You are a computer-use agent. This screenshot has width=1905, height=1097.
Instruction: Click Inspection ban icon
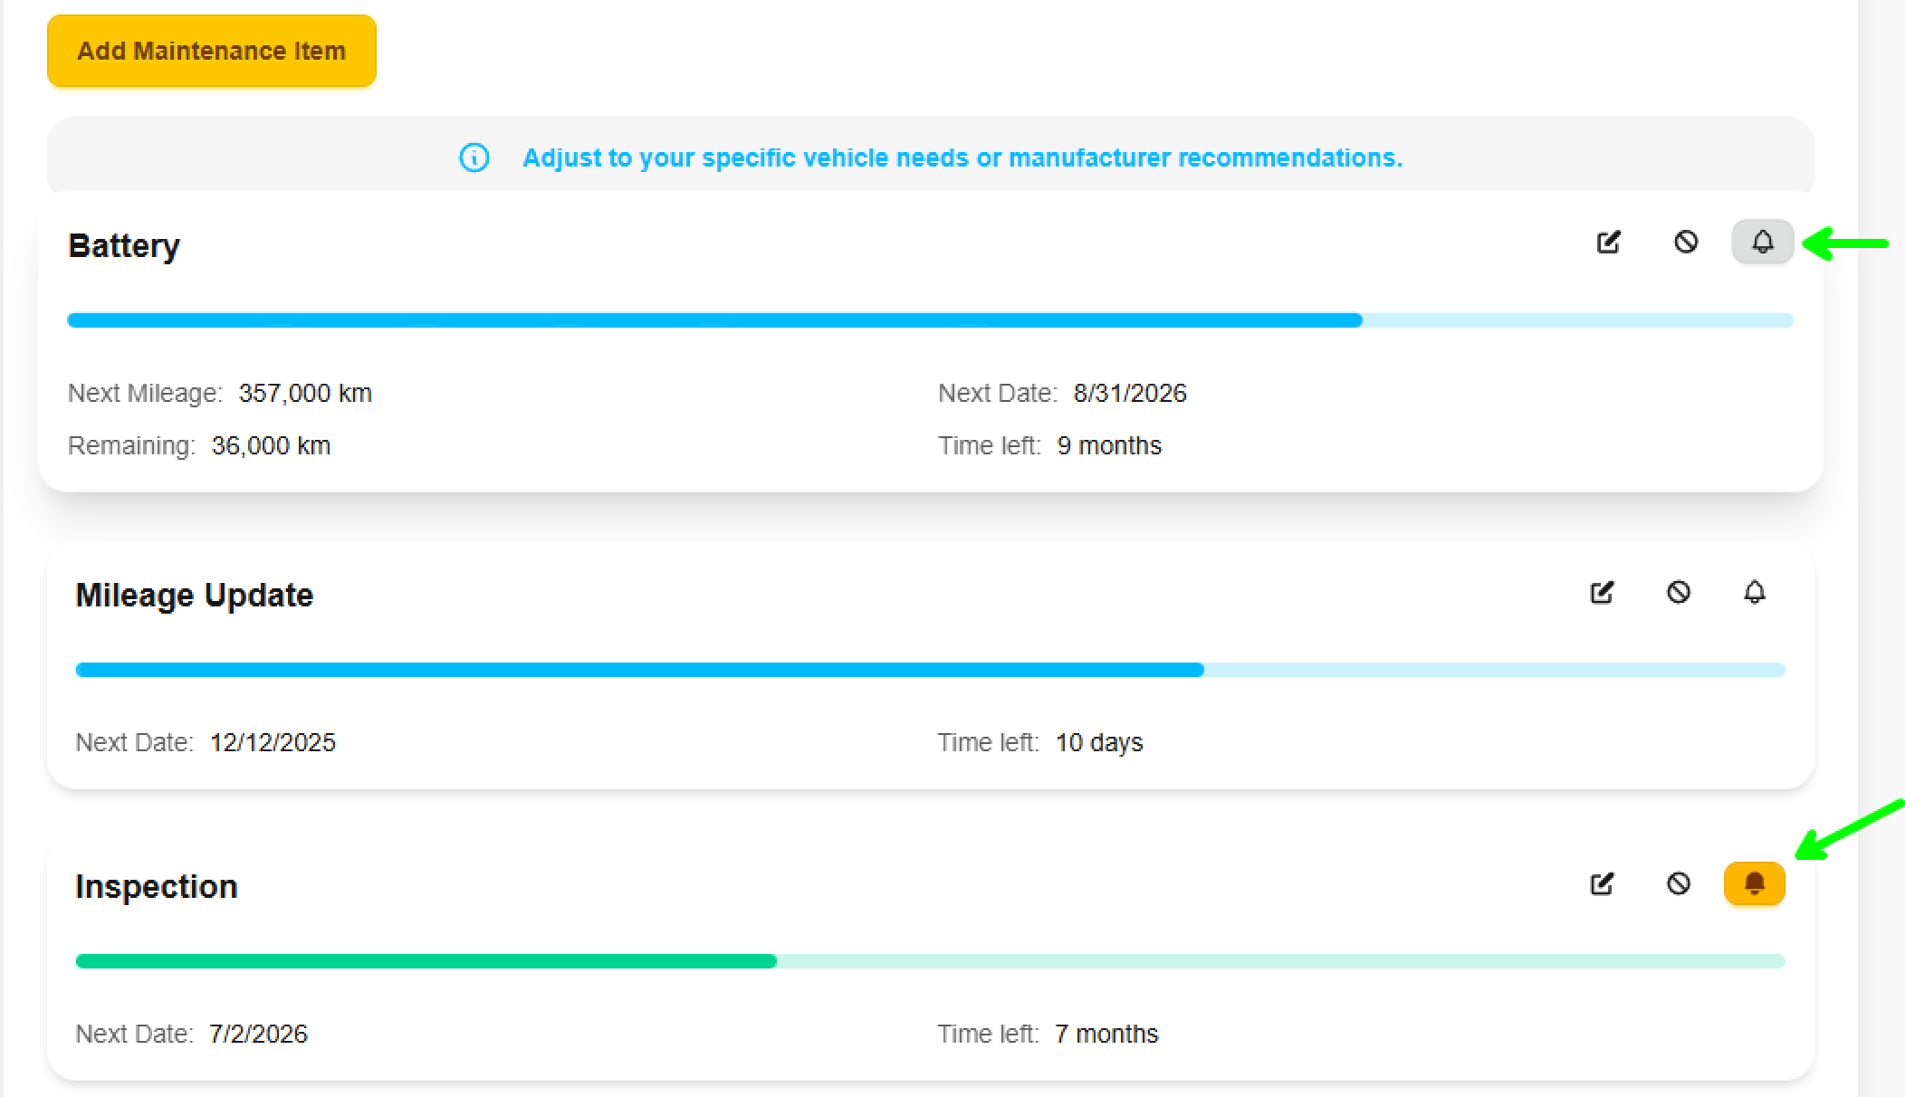pos(1678,883)
